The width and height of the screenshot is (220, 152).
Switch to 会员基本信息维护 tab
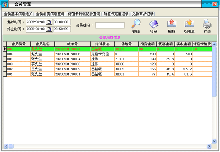(x=18, y=14)
